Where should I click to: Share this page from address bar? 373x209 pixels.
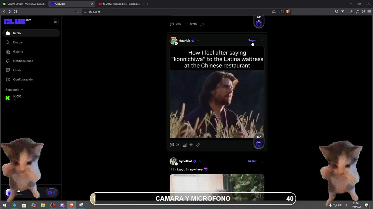(280, 12)
